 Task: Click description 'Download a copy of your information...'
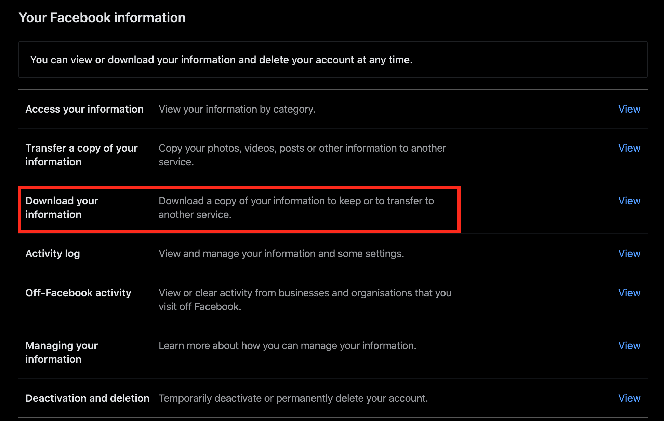tap(296, 207)
